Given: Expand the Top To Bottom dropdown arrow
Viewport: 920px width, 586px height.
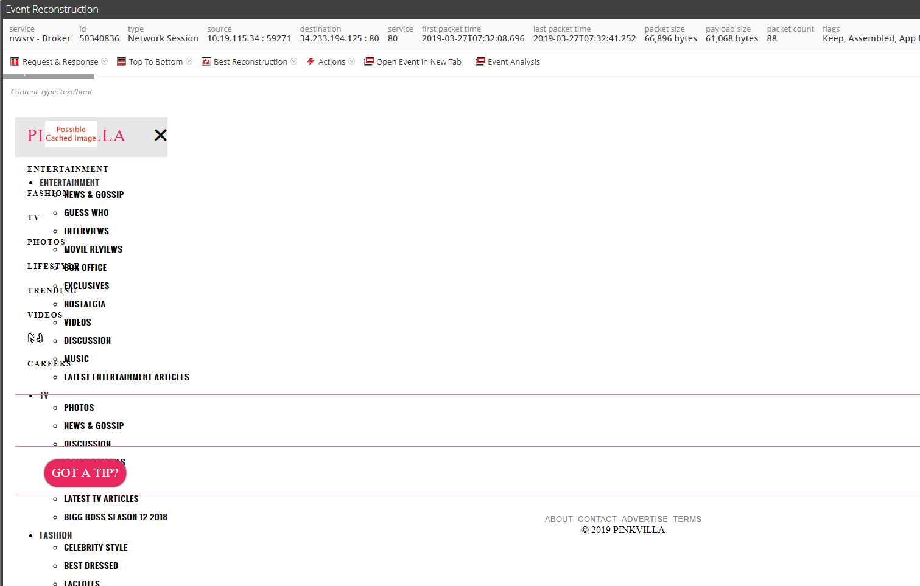Looking at the screenshot, I should [x=189, y=61].
